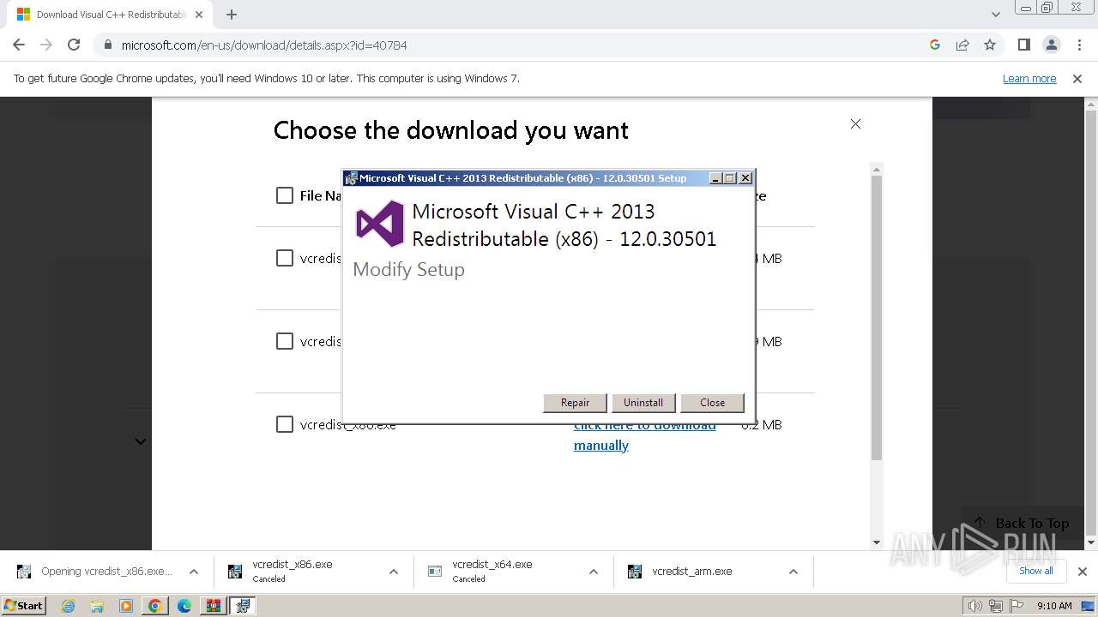Image resolution: width=1098 pixels, height=617 pixels.
Task: Expand options for vcredist_x64.exe download
Action: pos(594,572)
